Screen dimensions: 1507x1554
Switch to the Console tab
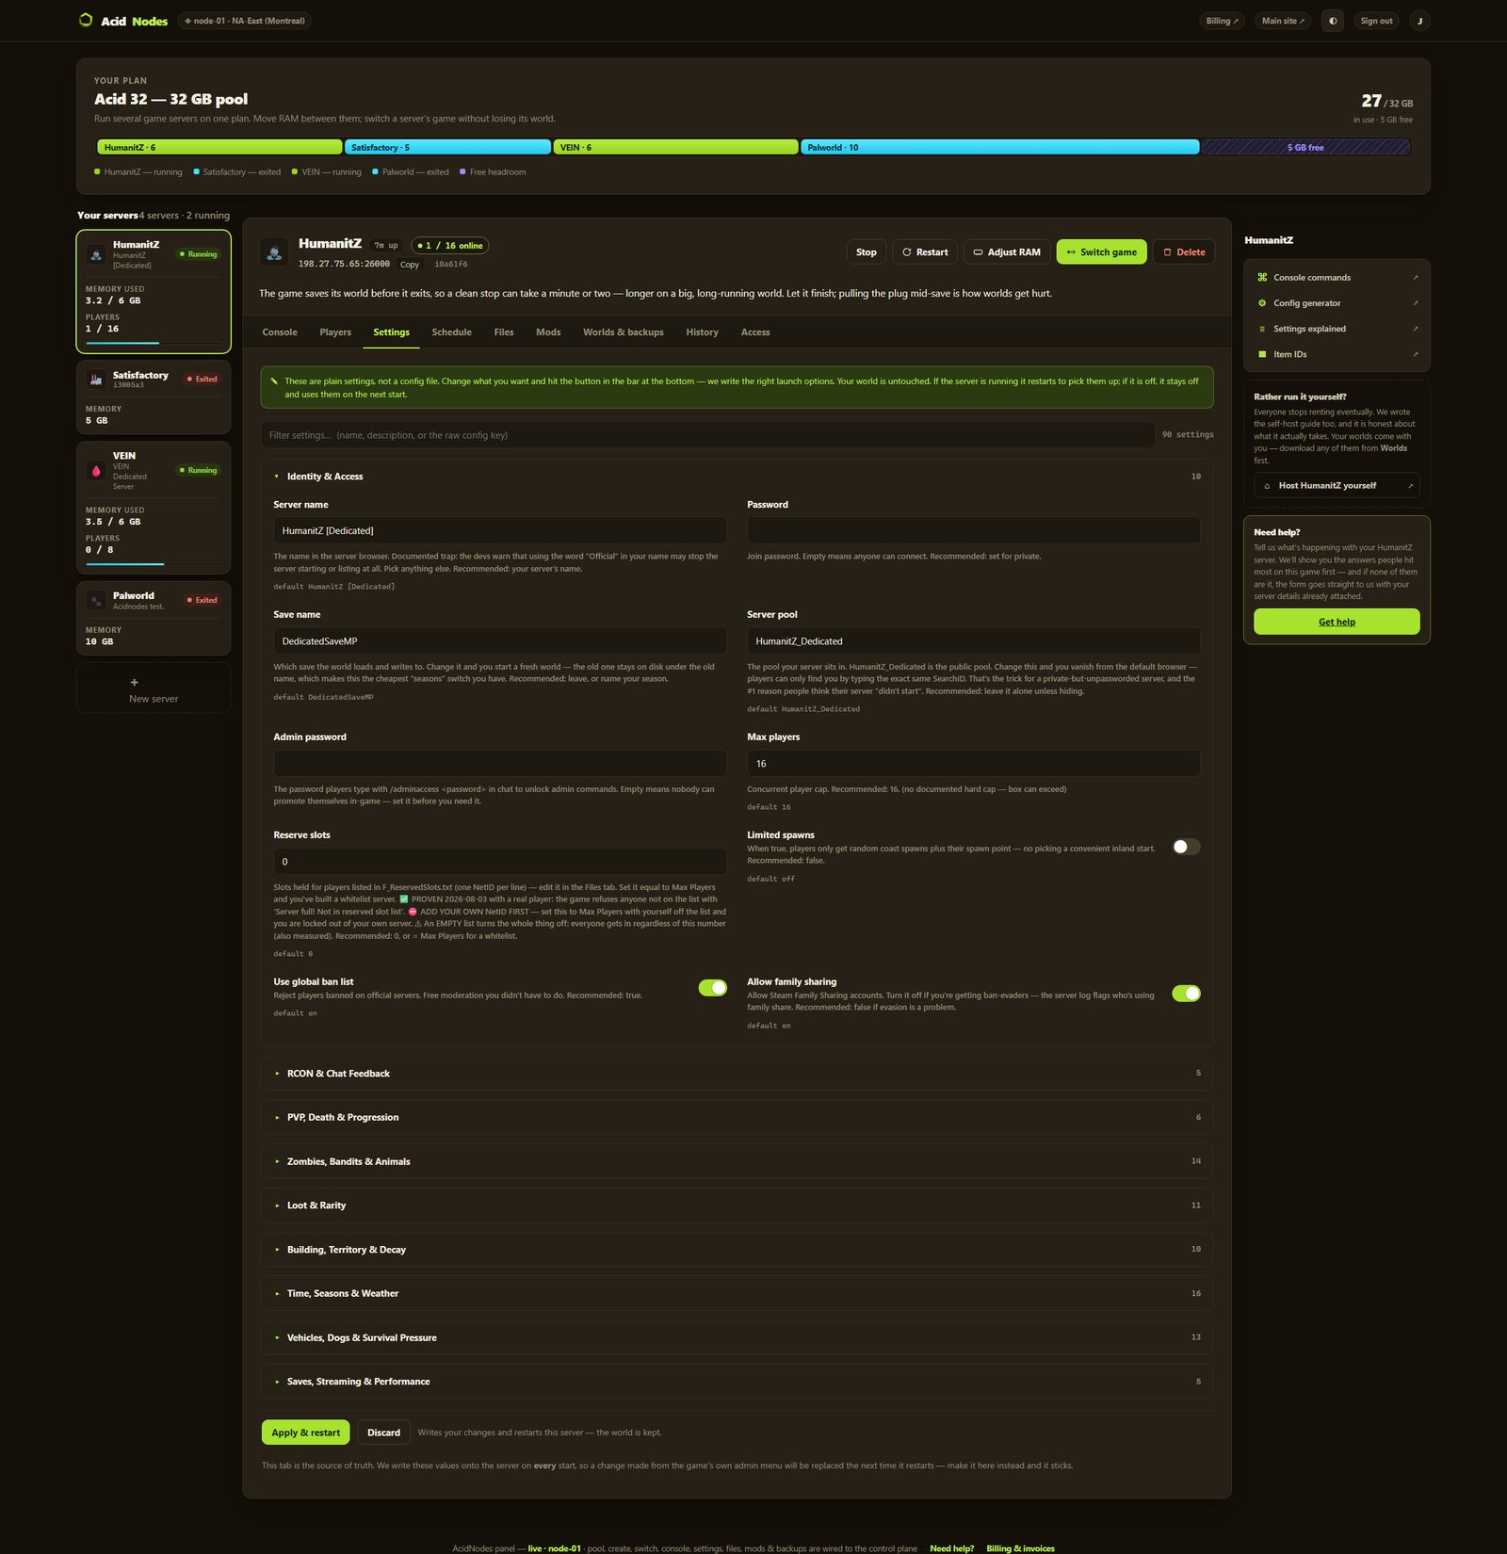click(x=280, y=332)
